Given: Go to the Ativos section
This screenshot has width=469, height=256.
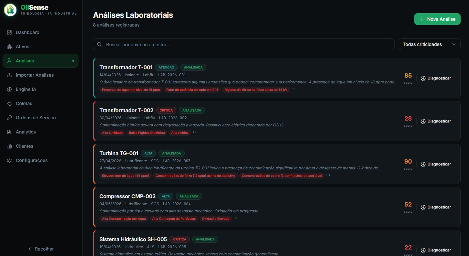Looking at the screenshot, I should click(x=40, y=47).
